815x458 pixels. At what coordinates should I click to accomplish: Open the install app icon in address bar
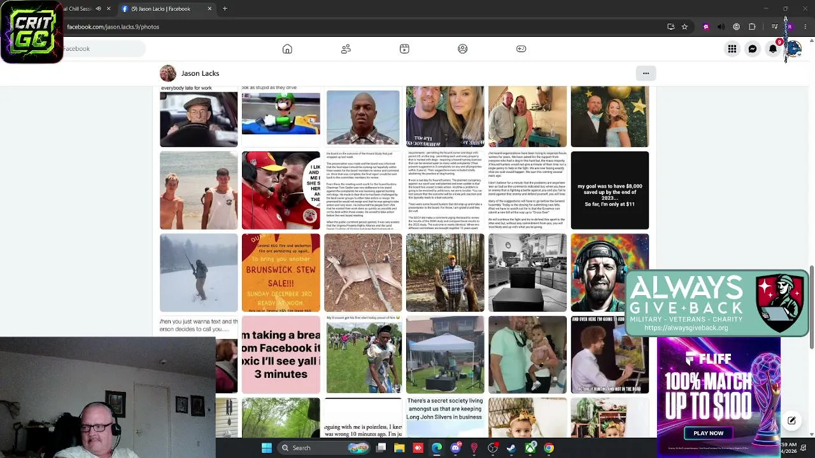point(670,27)
